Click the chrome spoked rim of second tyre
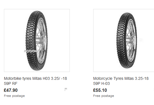 coord(131,41)
